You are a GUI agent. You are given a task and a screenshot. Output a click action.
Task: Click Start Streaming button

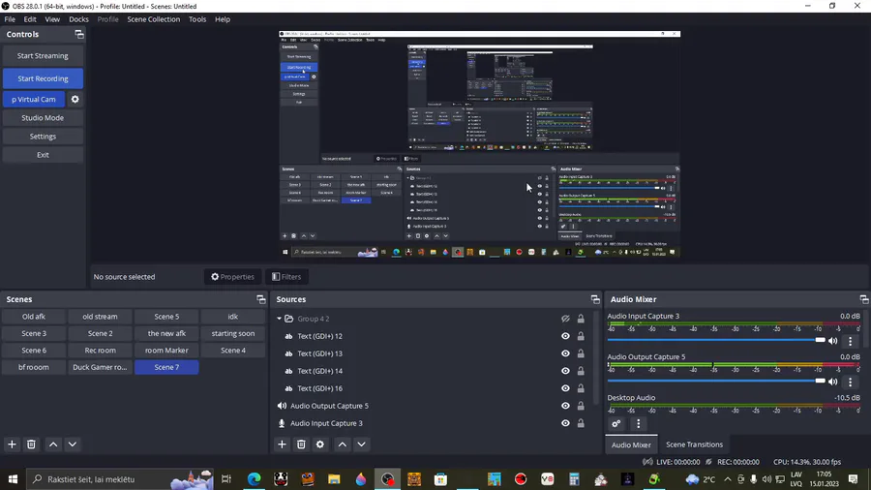pos(43,56)
